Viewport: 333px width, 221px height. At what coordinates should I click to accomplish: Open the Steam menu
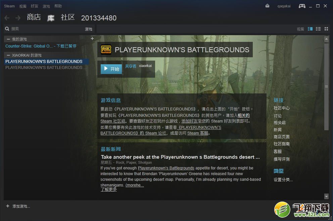click(x=9, y=6)
